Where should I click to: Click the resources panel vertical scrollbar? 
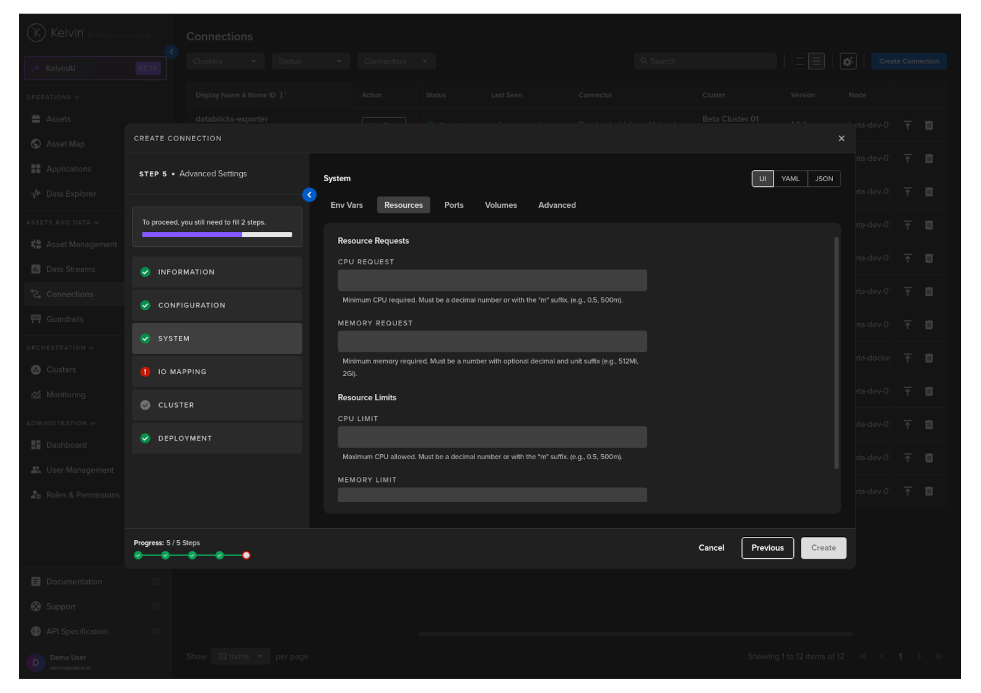tap(836, 353)
